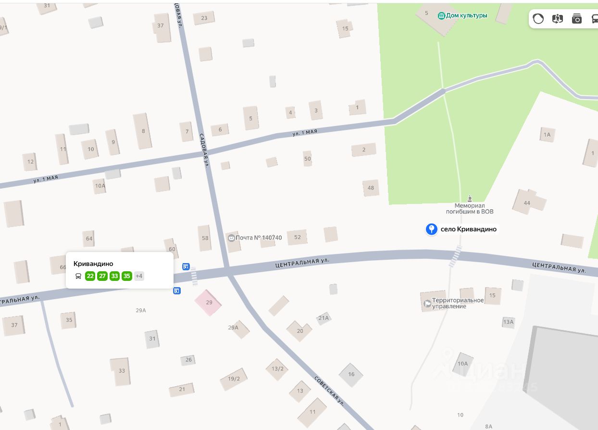Choose bus route 35 badge
This screenshot has width=598, height=430.
[126, 276]
